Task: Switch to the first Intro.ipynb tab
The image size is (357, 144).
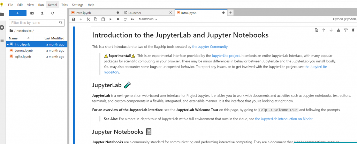Action: [96, 13]
